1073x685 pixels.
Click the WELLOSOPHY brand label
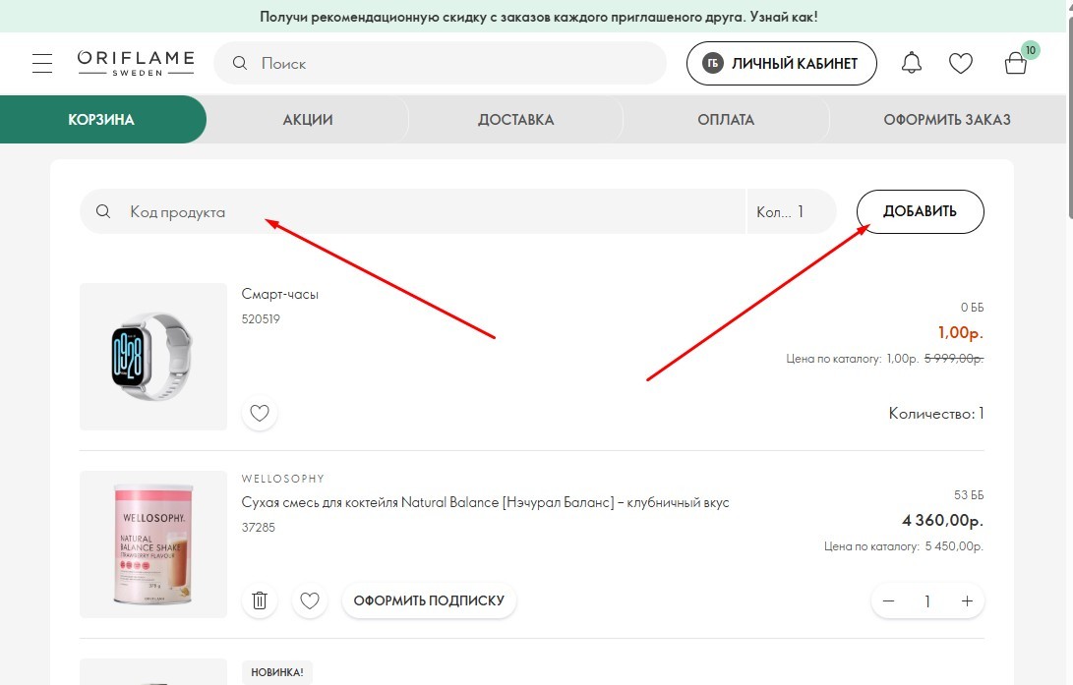[x=282, y=479]
